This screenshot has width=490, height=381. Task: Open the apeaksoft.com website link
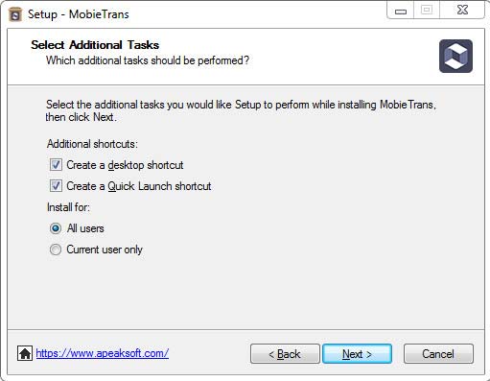(x=103, y=353)
